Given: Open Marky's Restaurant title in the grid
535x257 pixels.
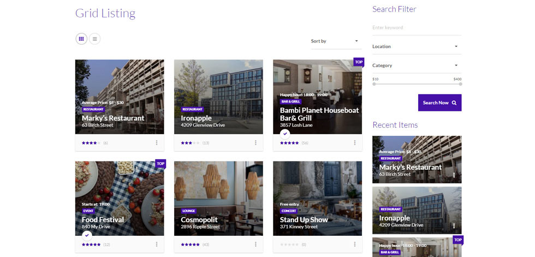Looking at the screenshot, I should [113, 118].
